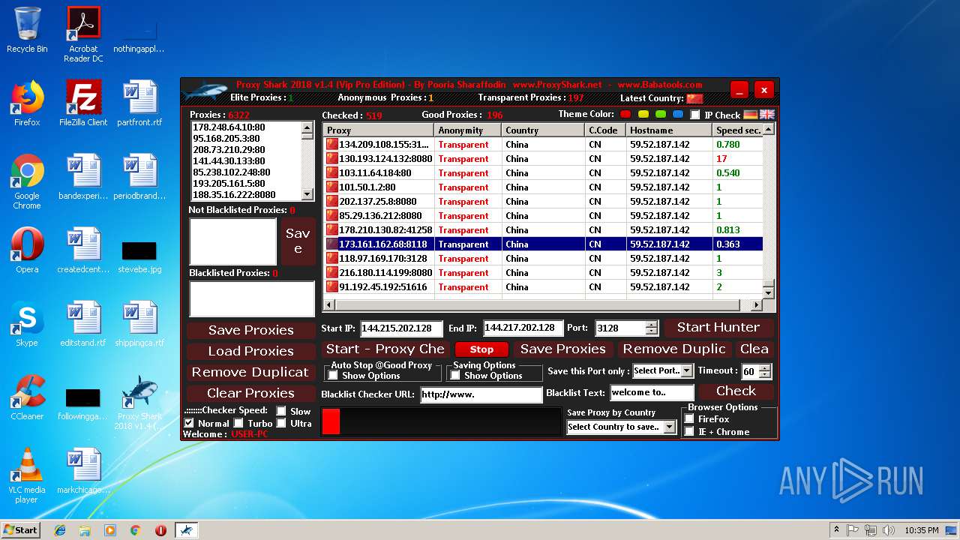Open the partfront.rtf document icon
The width and height of the screenshot is (960, 540).
coord(139,103)
